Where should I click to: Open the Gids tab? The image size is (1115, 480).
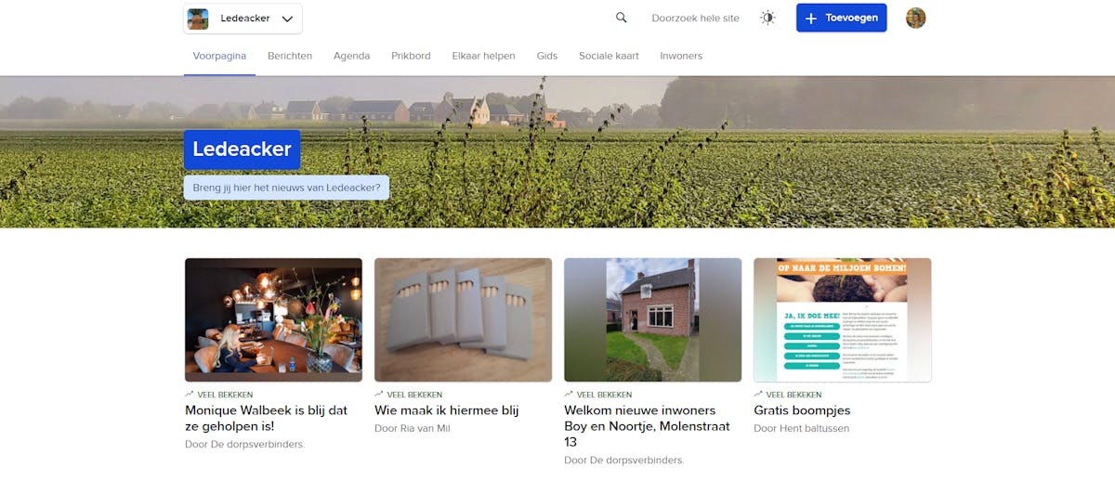pyautogui.click(x=547, y=56)
